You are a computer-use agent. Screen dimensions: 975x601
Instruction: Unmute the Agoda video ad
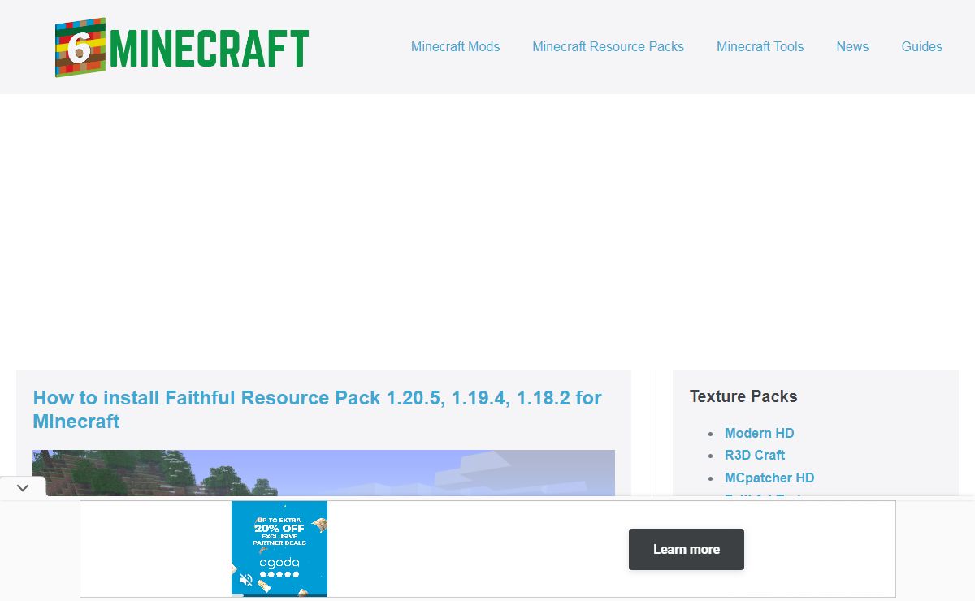[245, 580]
